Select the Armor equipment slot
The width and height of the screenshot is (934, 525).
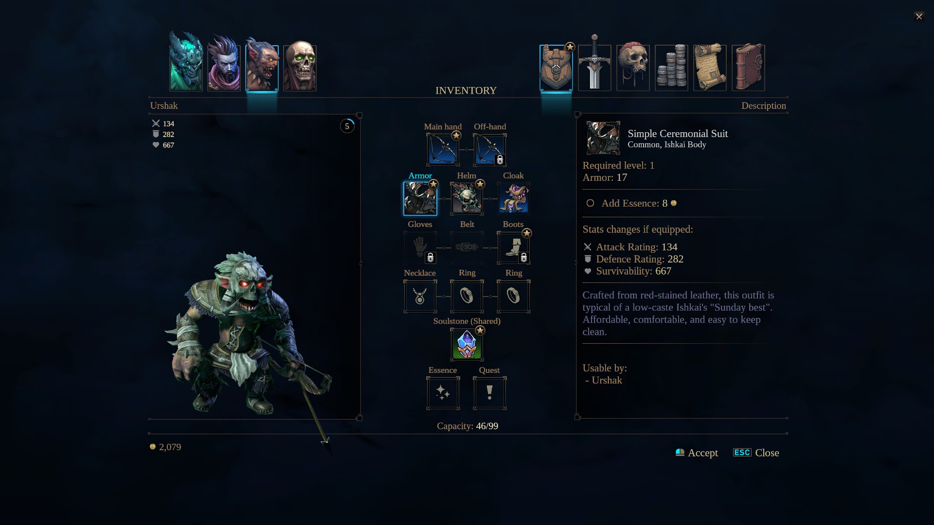(420, 198)
